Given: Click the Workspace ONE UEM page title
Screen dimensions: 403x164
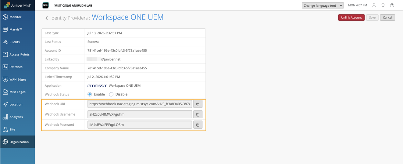Looking at the screenshot, I should click(128, 17).
